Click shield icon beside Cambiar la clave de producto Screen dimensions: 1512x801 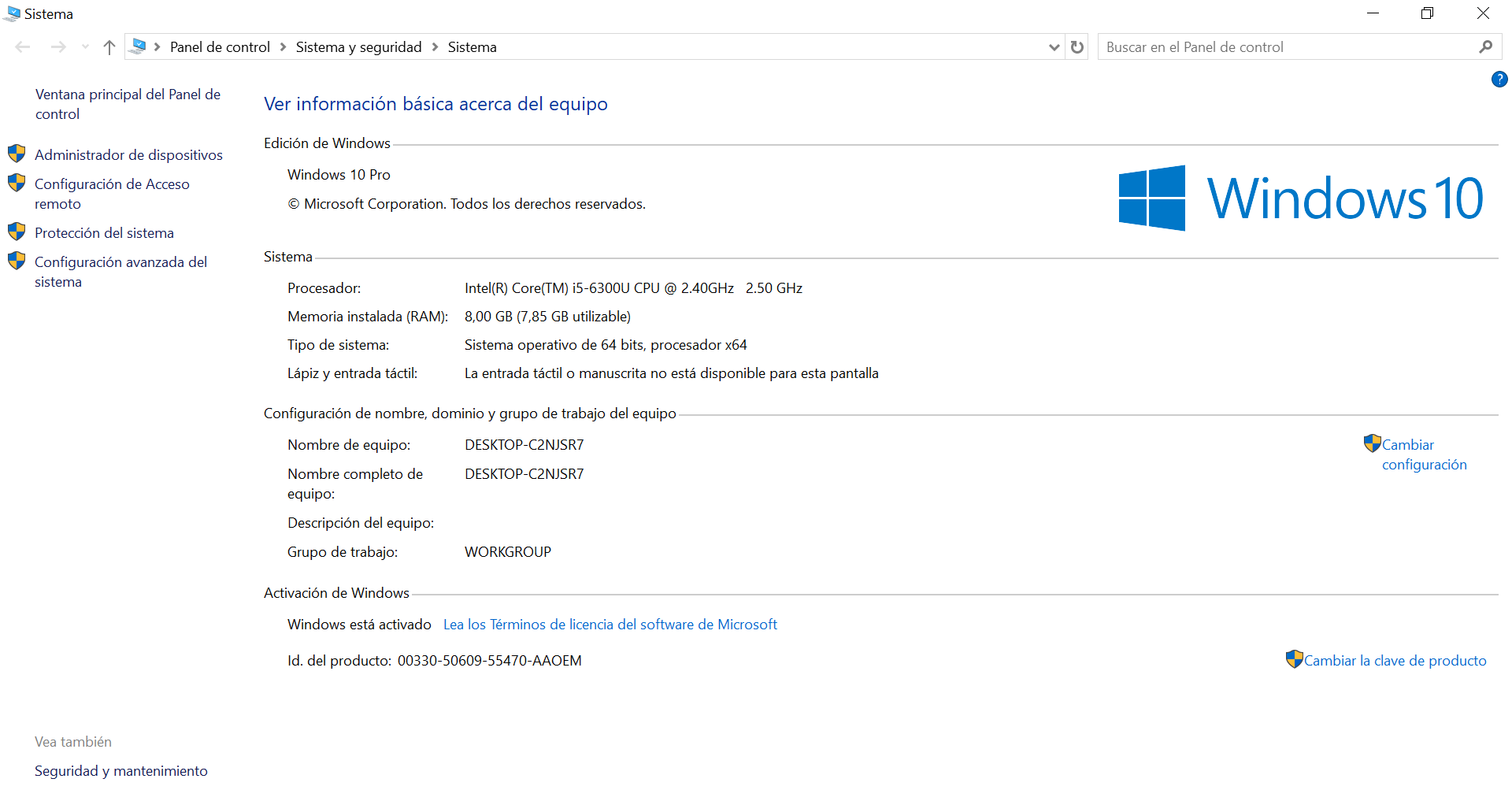tap(1295, 659)
